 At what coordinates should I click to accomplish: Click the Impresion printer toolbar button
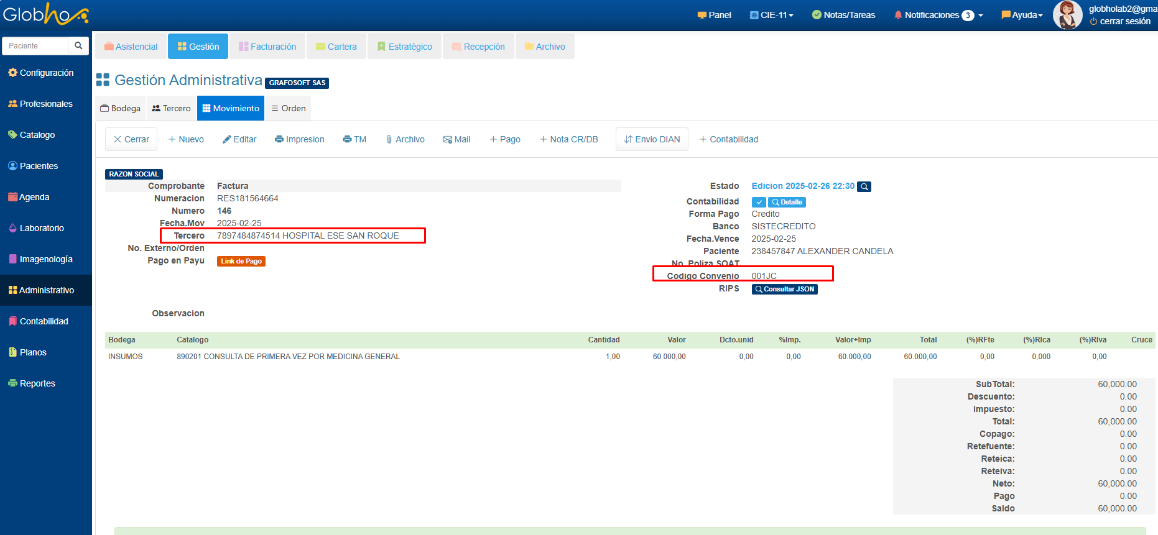click(x=300, y=139)
